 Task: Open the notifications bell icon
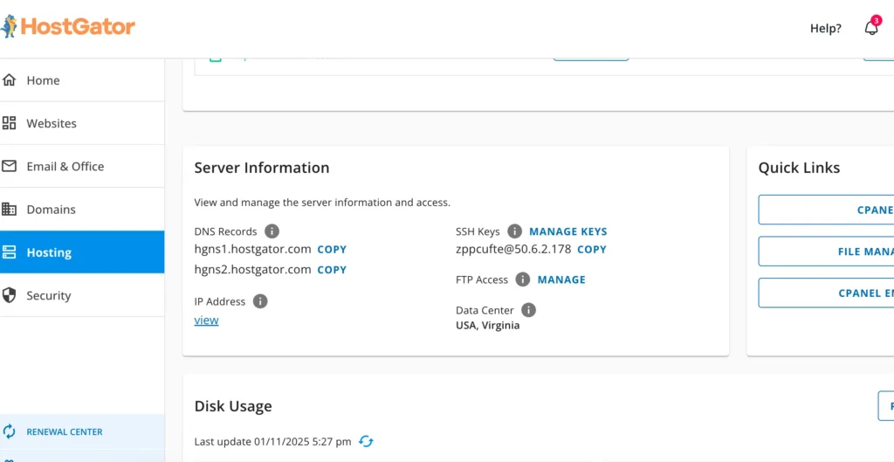(871, 28)
